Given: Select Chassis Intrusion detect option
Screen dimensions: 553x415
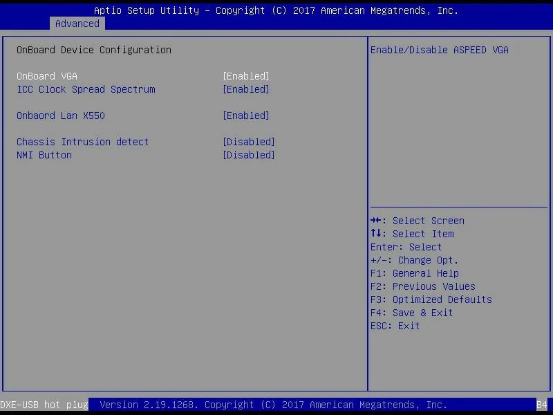Looking at the screenshot, I should tap(82, 142).
